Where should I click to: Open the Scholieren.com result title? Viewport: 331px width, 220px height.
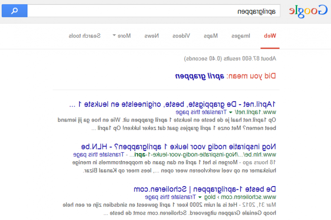pyautogui.click(x=205, y=189)
